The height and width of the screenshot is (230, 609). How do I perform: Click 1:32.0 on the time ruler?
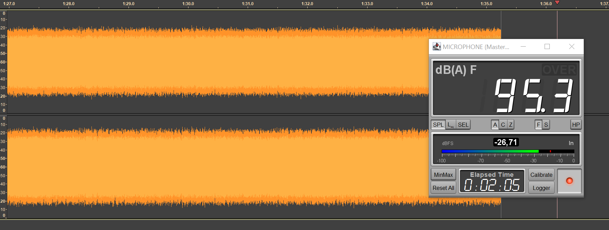(307, 4)
